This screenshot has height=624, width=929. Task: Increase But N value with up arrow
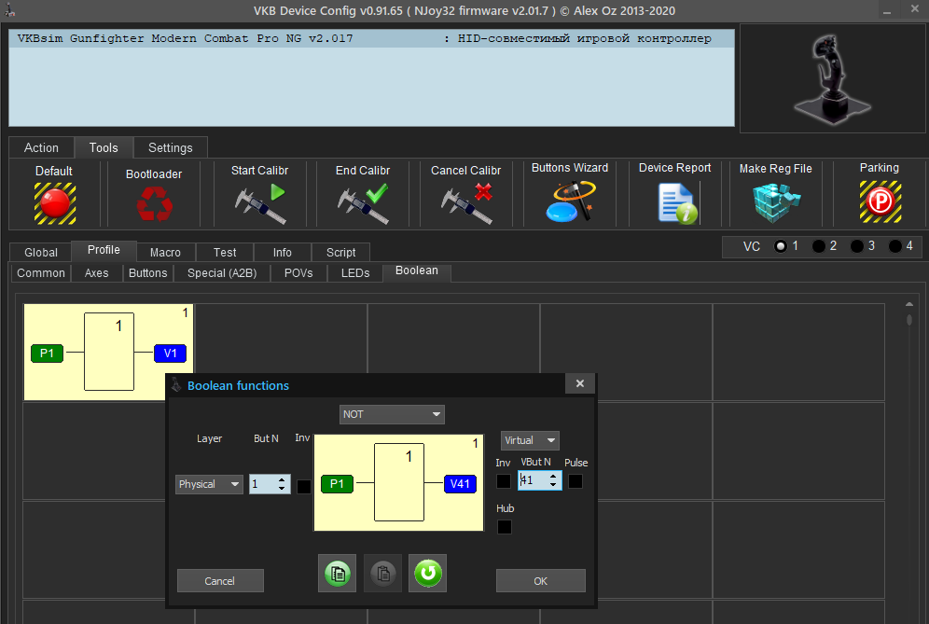(282, 479)
